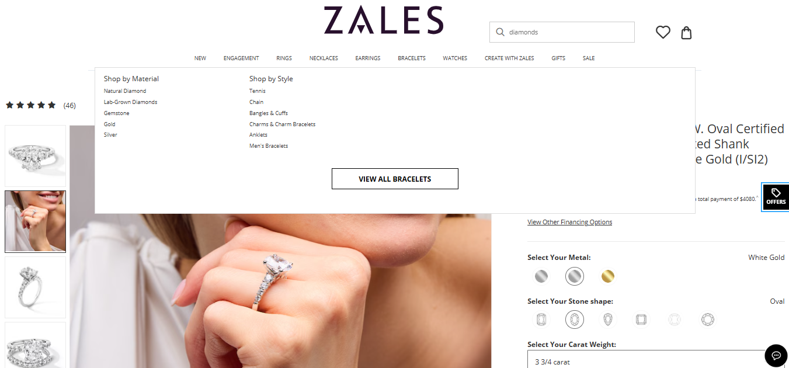Open the Earrings menu
The image size is (789, 368).
tap(368, 58)
